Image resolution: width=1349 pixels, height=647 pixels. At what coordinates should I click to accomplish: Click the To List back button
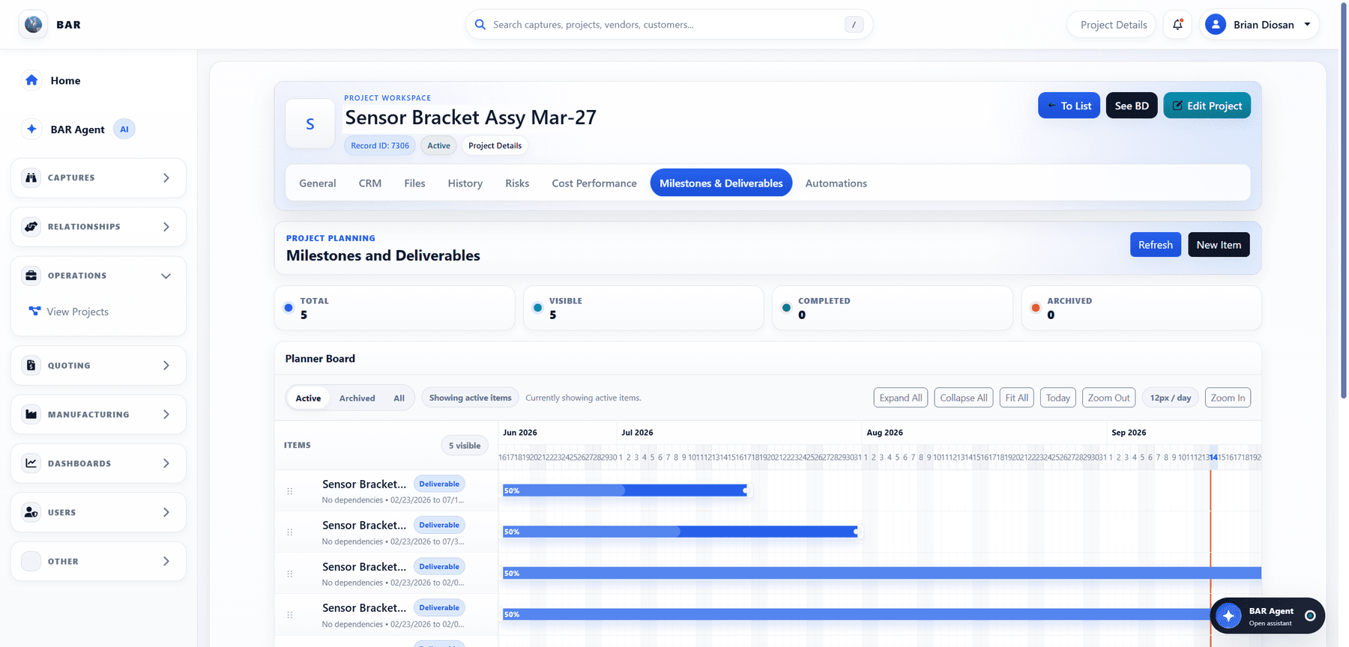pyautogui.click(x=1069, y=106)
